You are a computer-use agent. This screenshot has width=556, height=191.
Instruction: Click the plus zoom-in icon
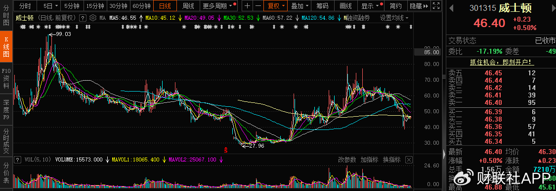click(247, 5)
